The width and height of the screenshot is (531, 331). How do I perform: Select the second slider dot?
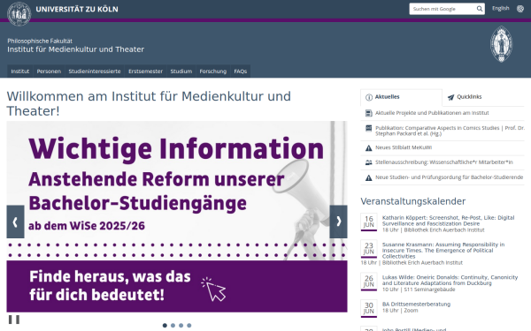(173, 325)
